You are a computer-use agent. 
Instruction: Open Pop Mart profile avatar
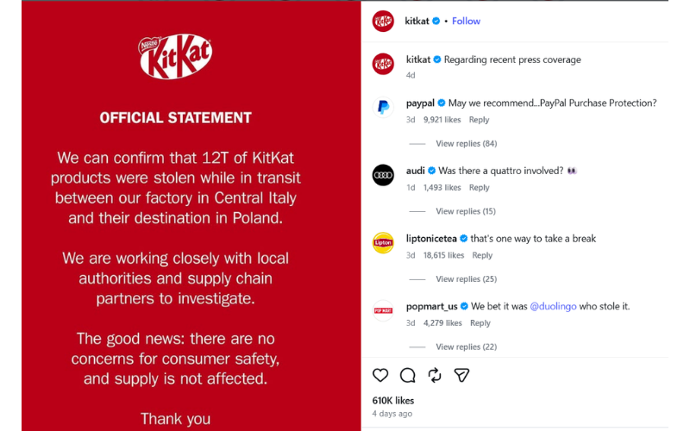click(x=383, y=310)
